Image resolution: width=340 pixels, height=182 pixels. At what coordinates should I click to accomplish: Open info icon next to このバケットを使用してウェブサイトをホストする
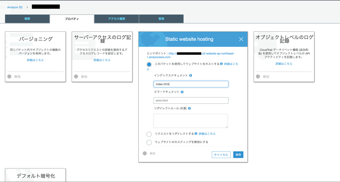pos(221,64)
